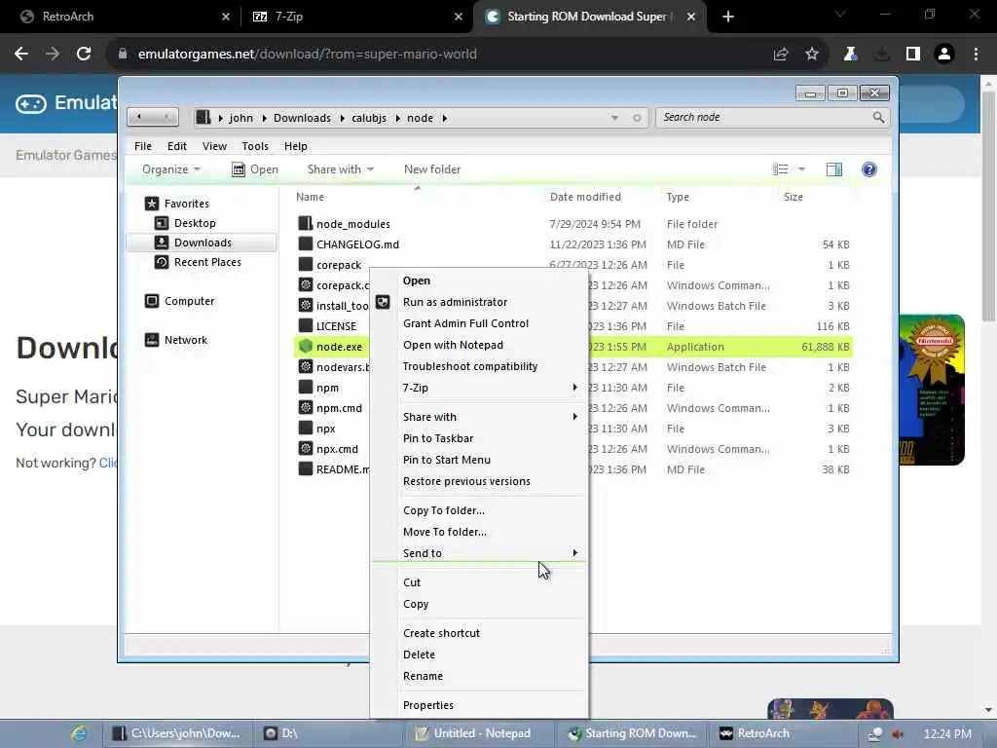Toggle the browser side panel icon
This screenshot has width=997, height=748.
pos(913,55)
